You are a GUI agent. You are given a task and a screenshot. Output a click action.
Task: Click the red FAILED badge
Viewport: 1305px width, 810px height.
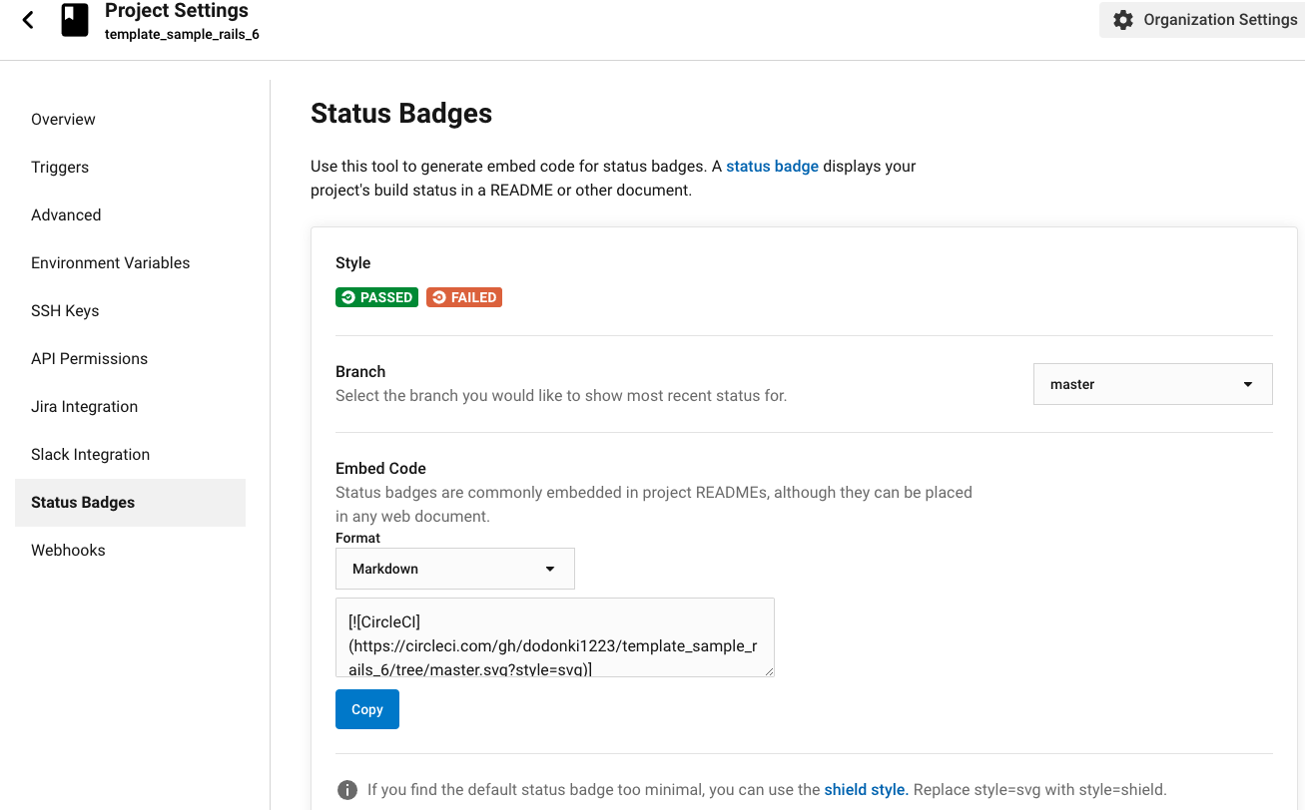(464, 297)
